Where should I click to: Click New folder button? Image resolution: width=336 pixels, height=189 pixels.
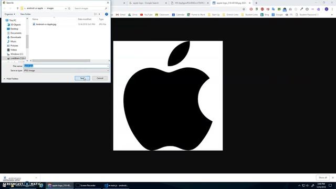click(x=26, y=14)
